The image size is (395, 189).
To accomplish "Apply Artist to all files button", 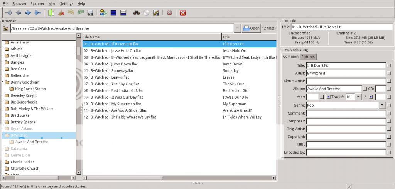I will point(389,74).
